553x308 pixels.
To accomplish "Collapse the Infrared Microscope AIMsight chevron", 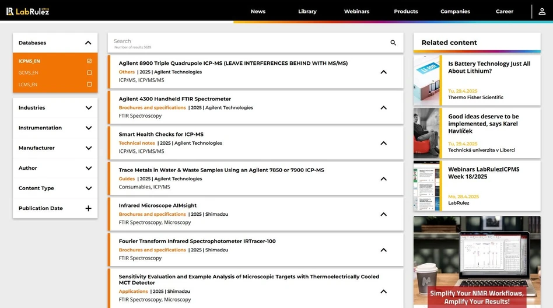I will pyautogui.click(x=383, y=215).
